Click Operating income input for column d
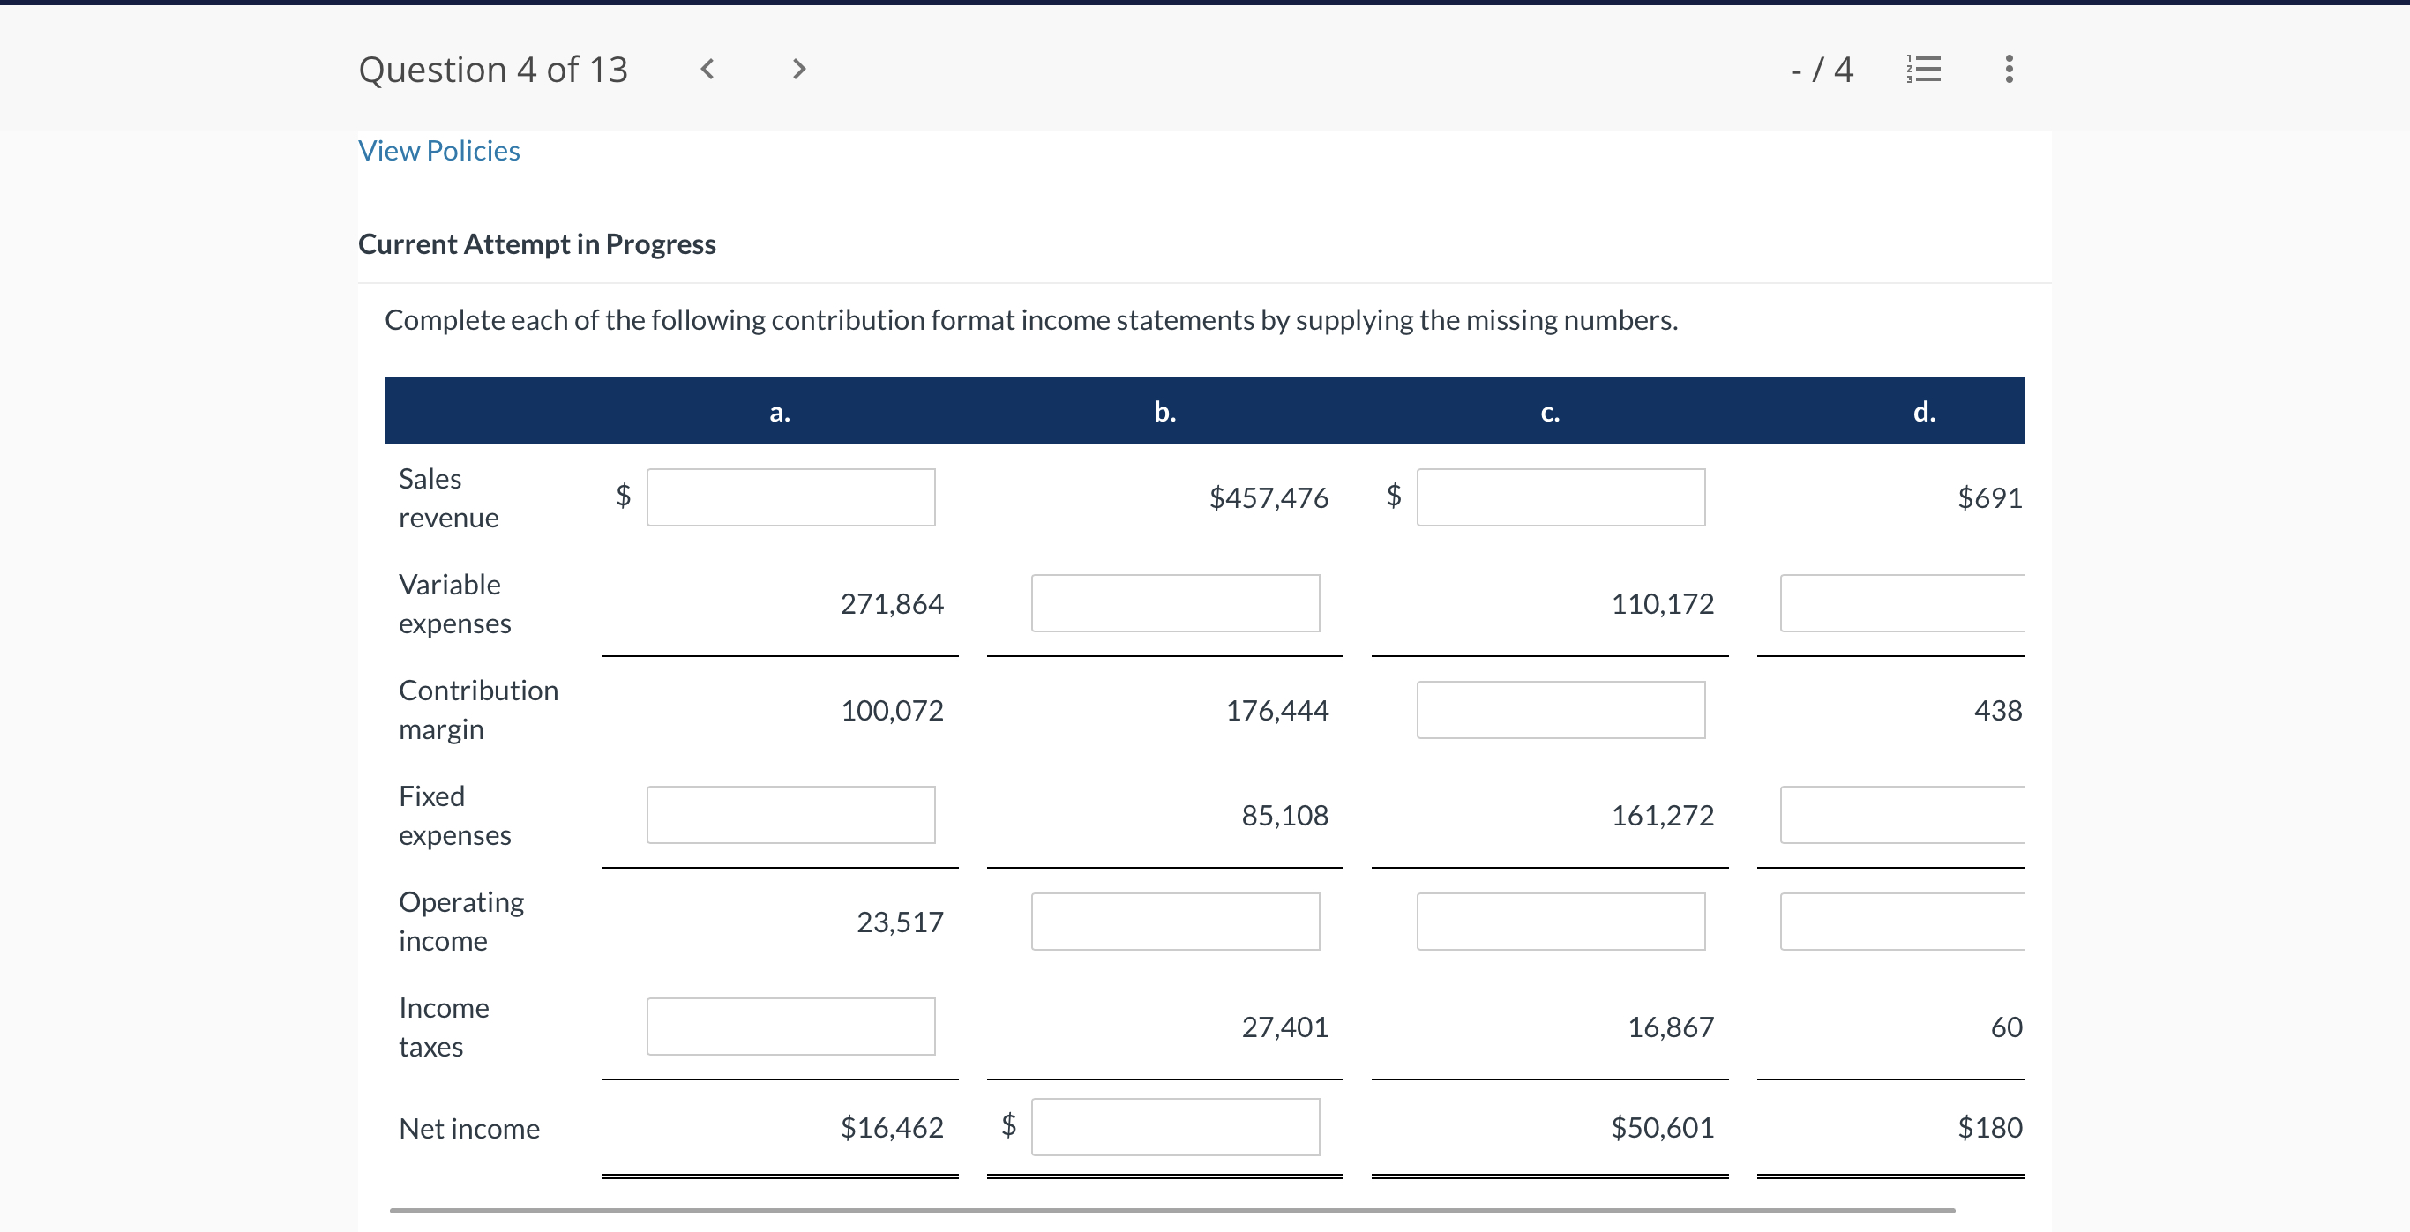Image resolution: width=2410 pixels, height=1232 pixels. pos(1902,922)
